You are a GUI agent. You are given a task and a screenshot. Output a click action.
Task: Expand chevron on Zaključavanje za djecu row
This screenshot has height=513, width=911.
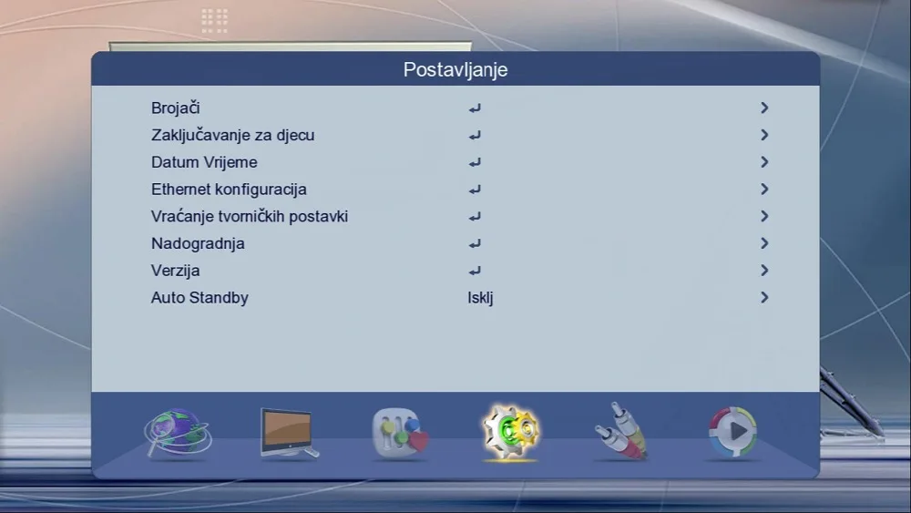click(764, 135)
